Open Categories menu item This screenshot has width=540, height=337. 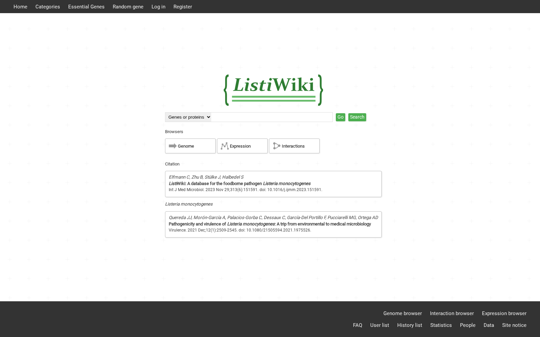click(48, 7)
